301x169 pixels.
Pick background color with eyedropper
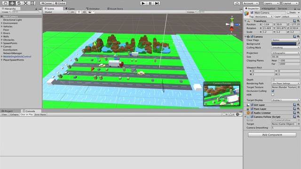(299, 44)
